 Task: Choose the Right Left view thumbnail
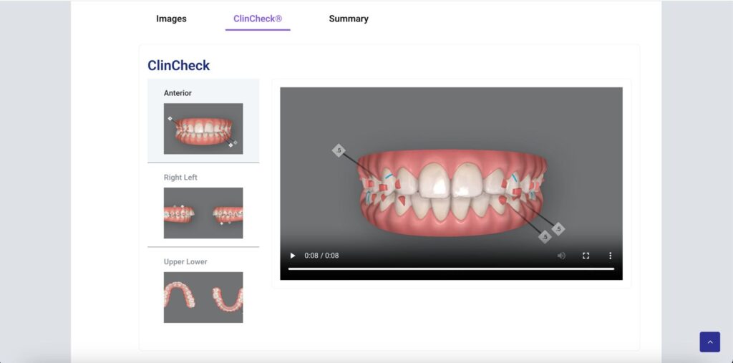[203, 213]
